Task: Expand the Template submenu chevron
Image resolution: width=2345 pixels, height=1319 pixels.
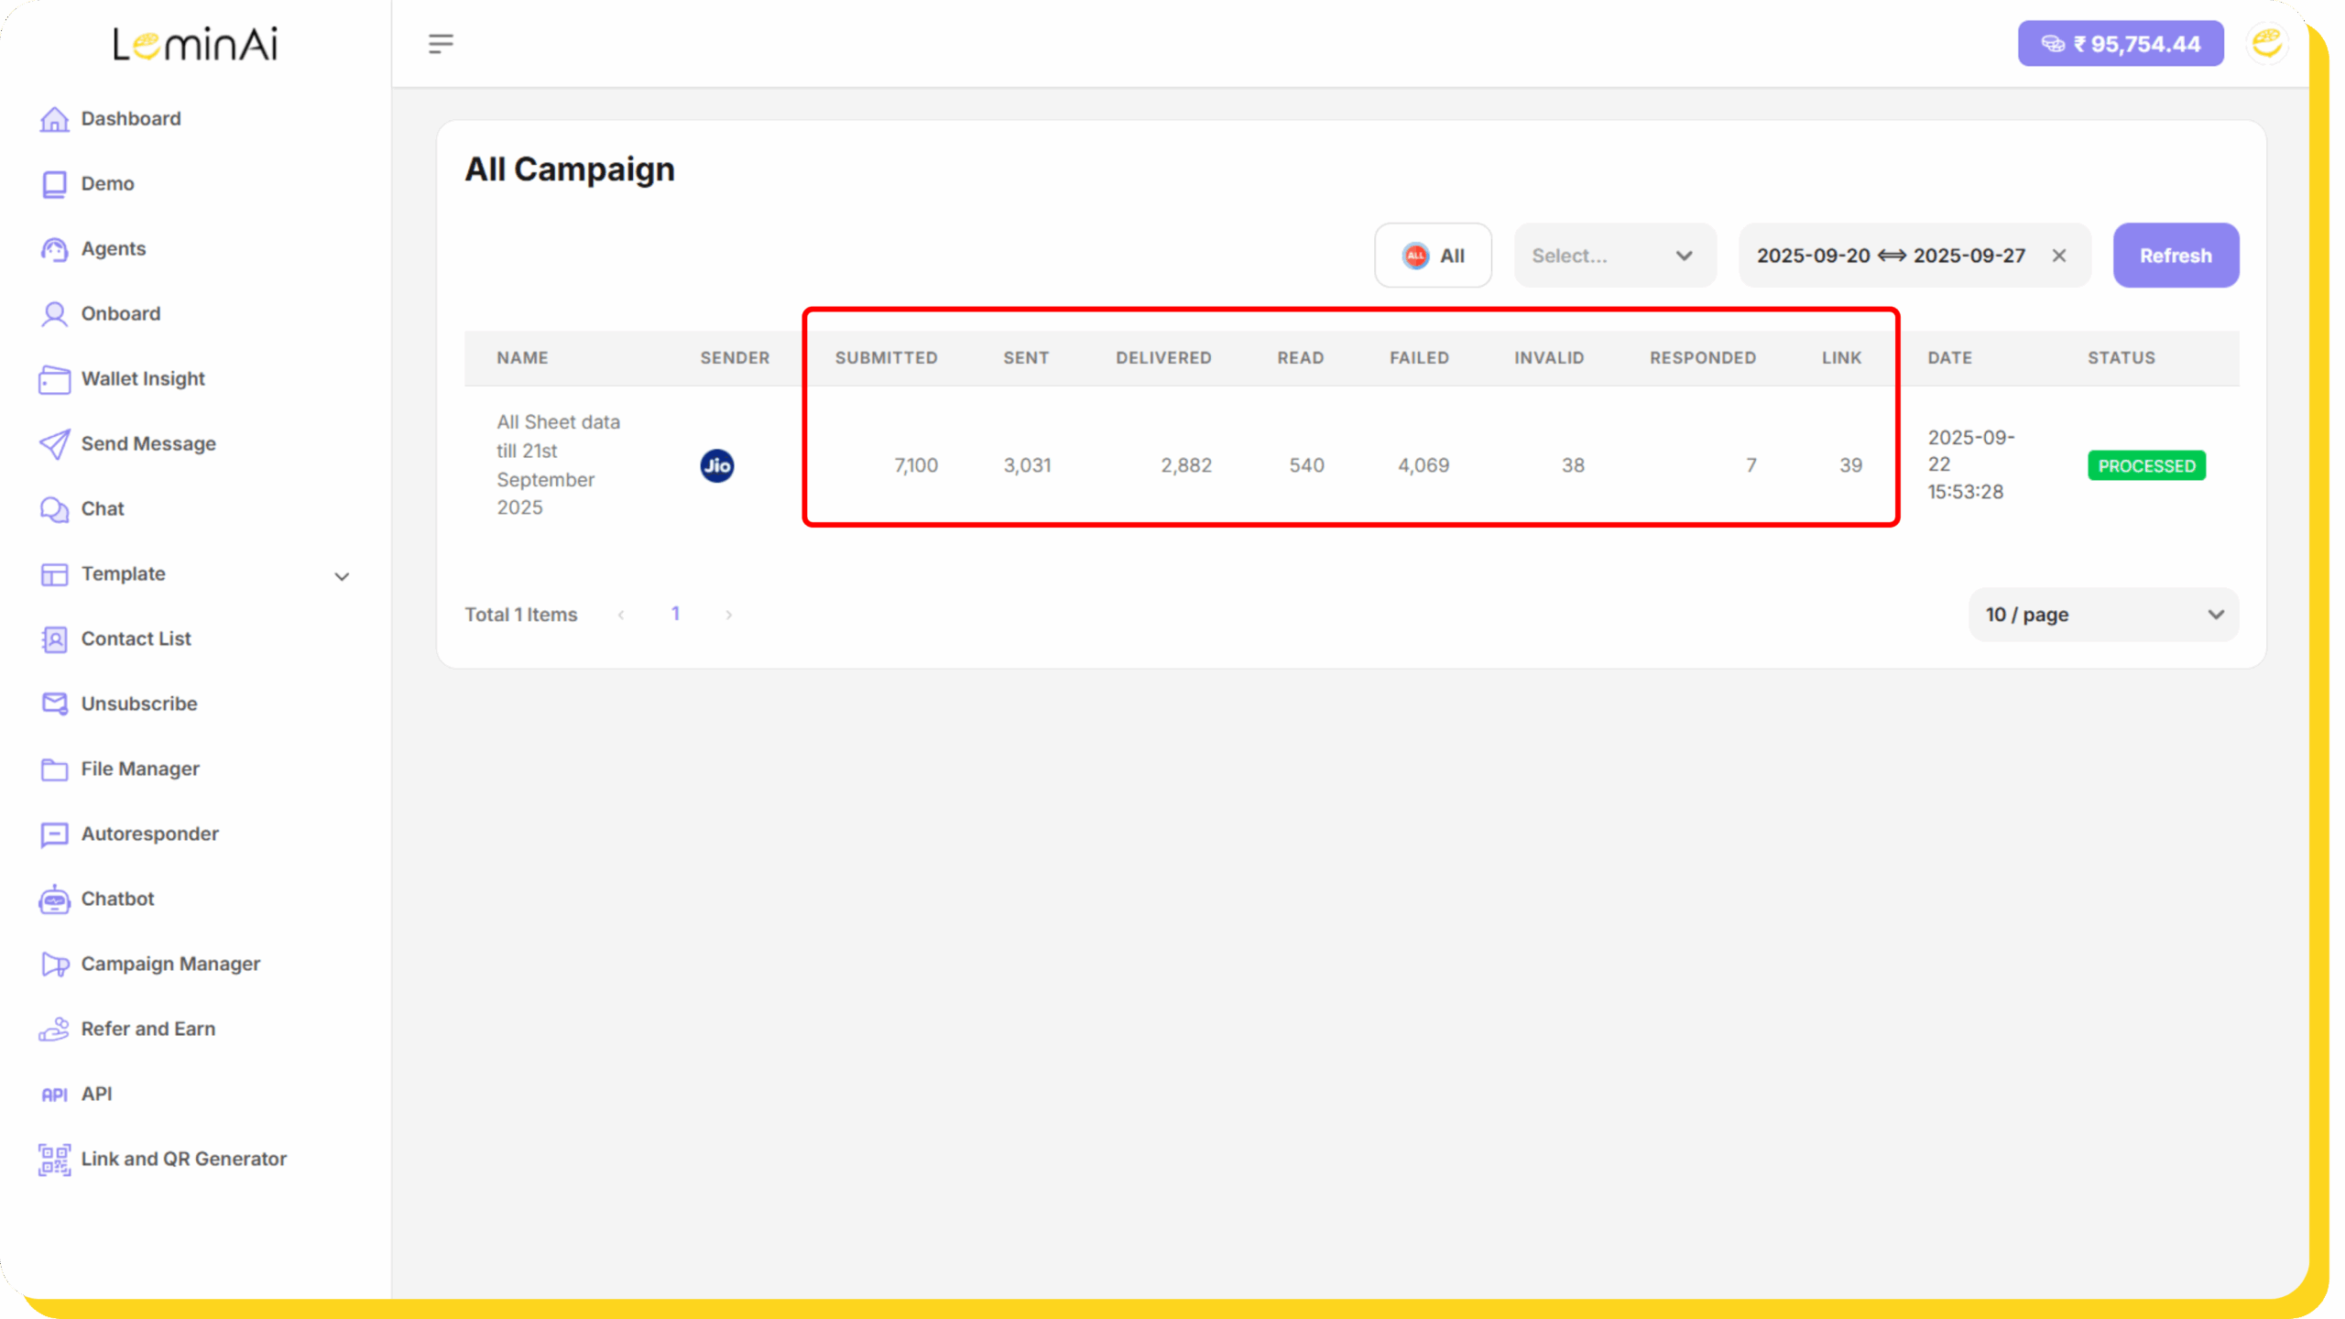Action: (342, 576)
